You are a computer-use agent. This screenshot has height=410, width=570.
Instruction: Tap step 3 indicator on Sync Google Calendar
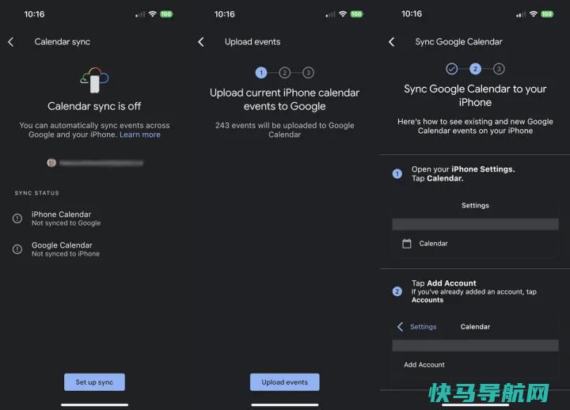499,69
